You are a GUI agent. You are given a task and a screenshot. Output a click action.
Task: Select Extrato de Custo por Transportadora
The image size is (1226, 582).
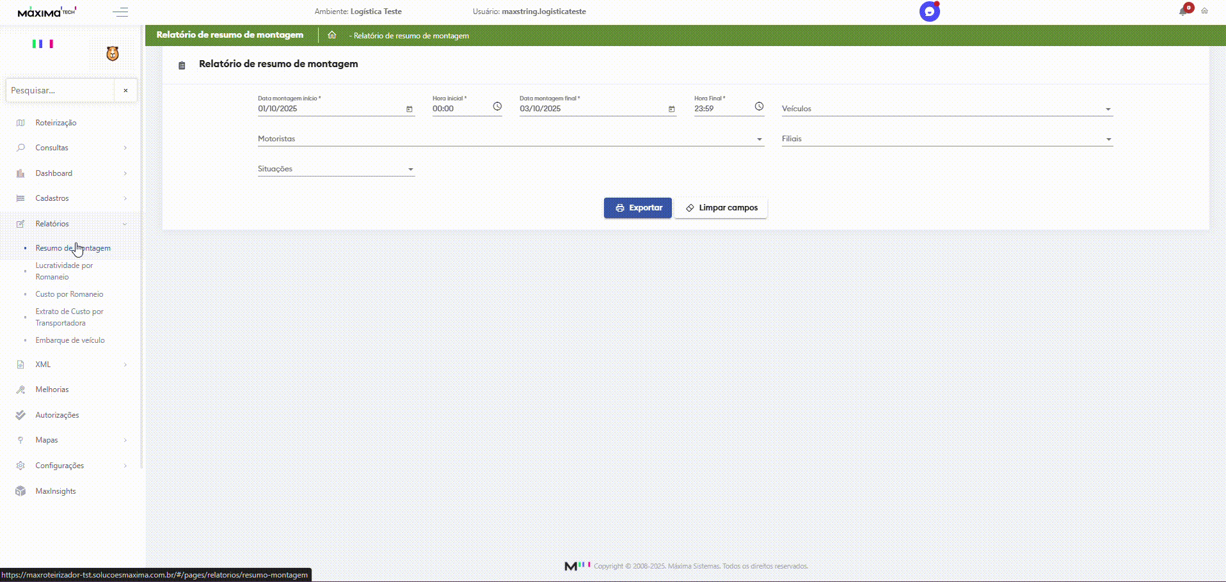click(x=69, y=317)
